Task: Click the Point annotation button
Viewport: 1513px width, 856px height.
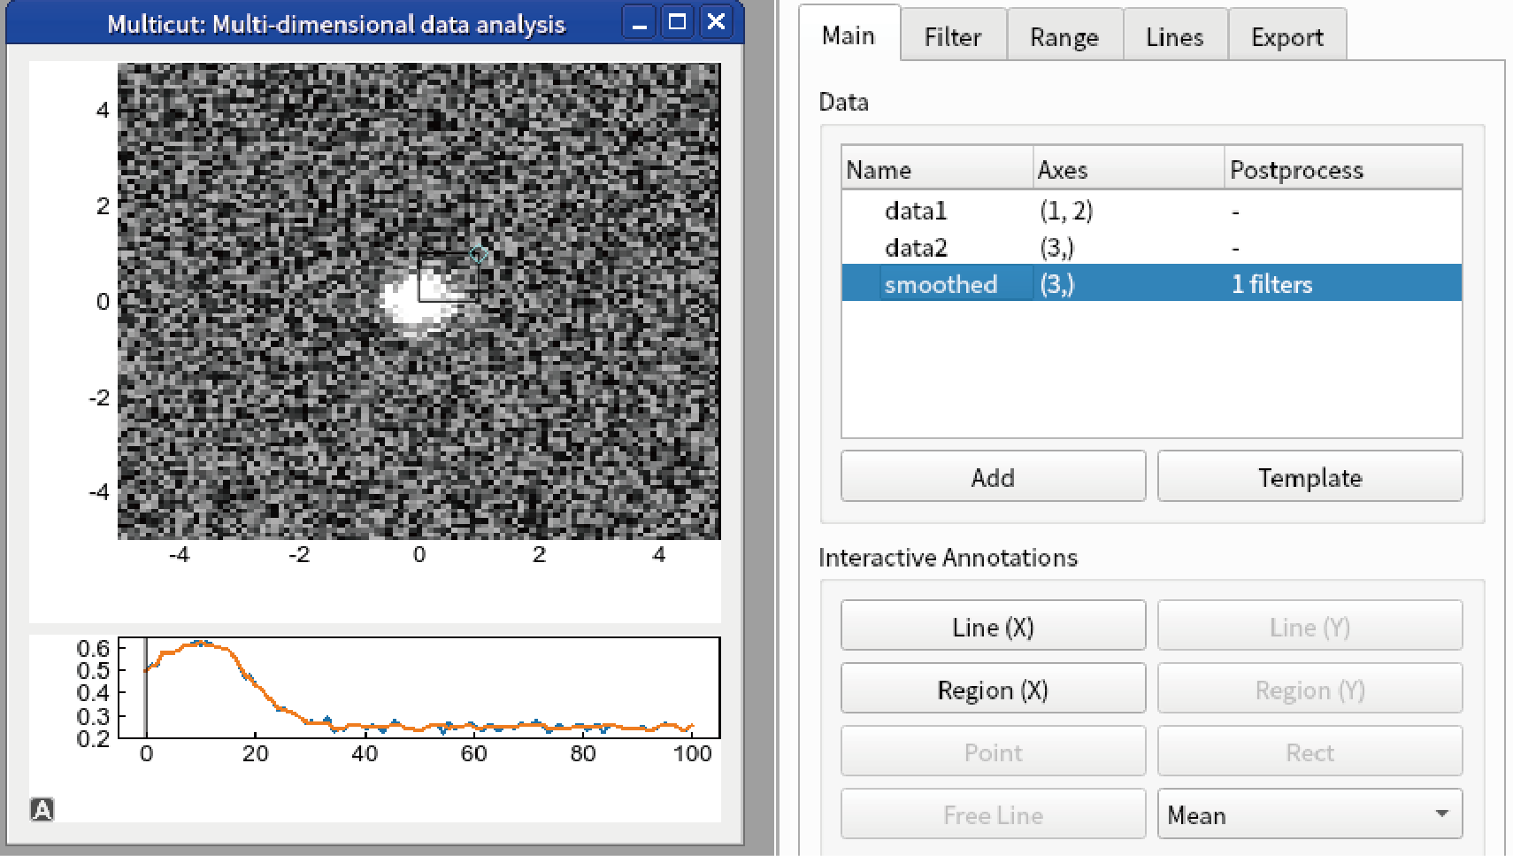Action: pos(993,752)
